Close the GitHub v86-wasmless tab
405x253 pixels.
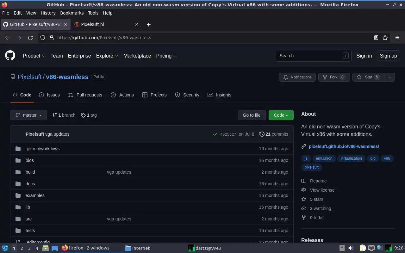click(65, 24)
